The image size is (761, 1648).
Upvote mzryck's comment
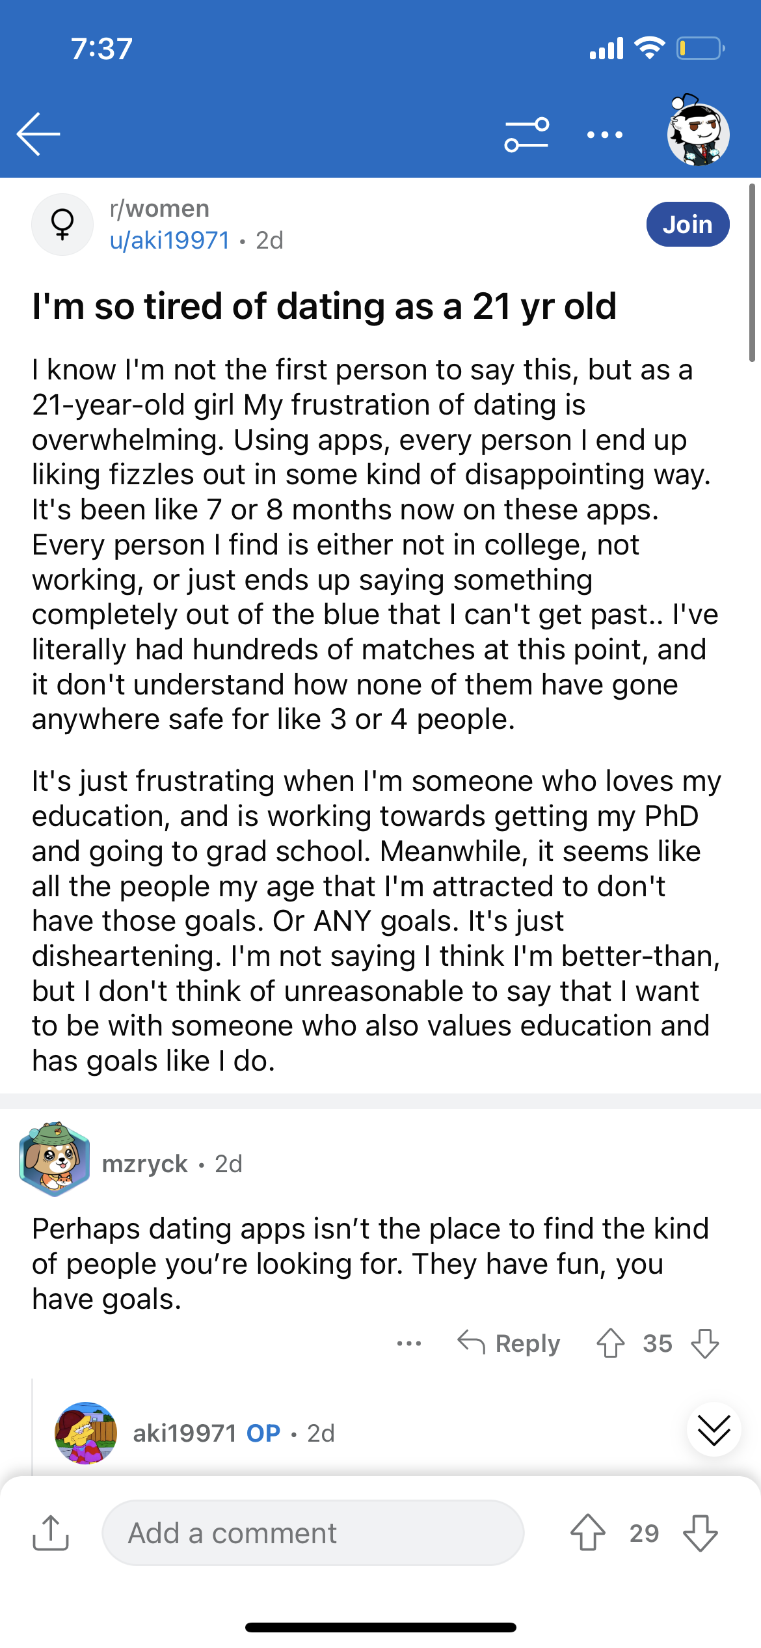click(x=610, y=1343)
